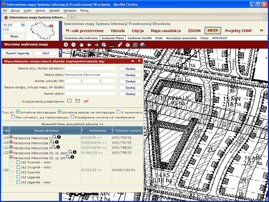Activate the hand pan tool
The height and width of the screenshot is (202, 269).
pos(81,45)
